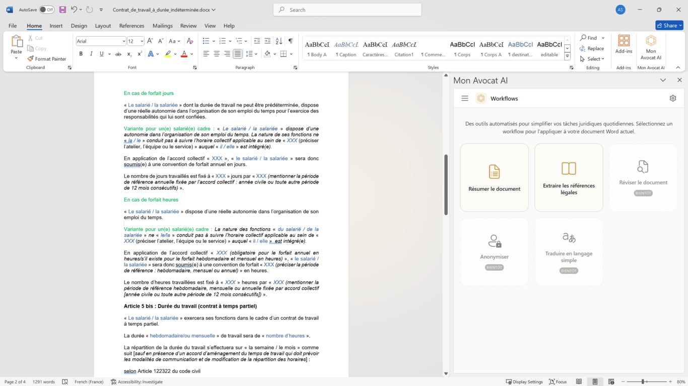This screenshot has height=386, width=688.
Task: Open the workflows hamburger menu icon
Action: pyautogui.click(x=465, y=99)
